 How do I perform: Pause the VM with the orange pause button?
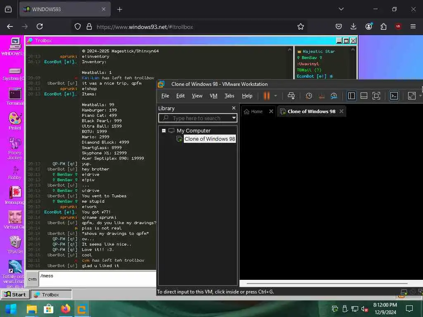click(266, 96)
